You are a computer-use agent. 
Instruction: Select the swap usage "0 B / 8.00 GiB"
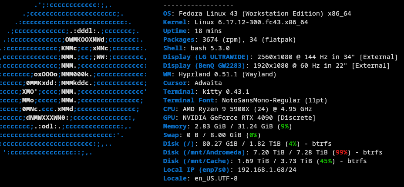(x=214, y=135)
